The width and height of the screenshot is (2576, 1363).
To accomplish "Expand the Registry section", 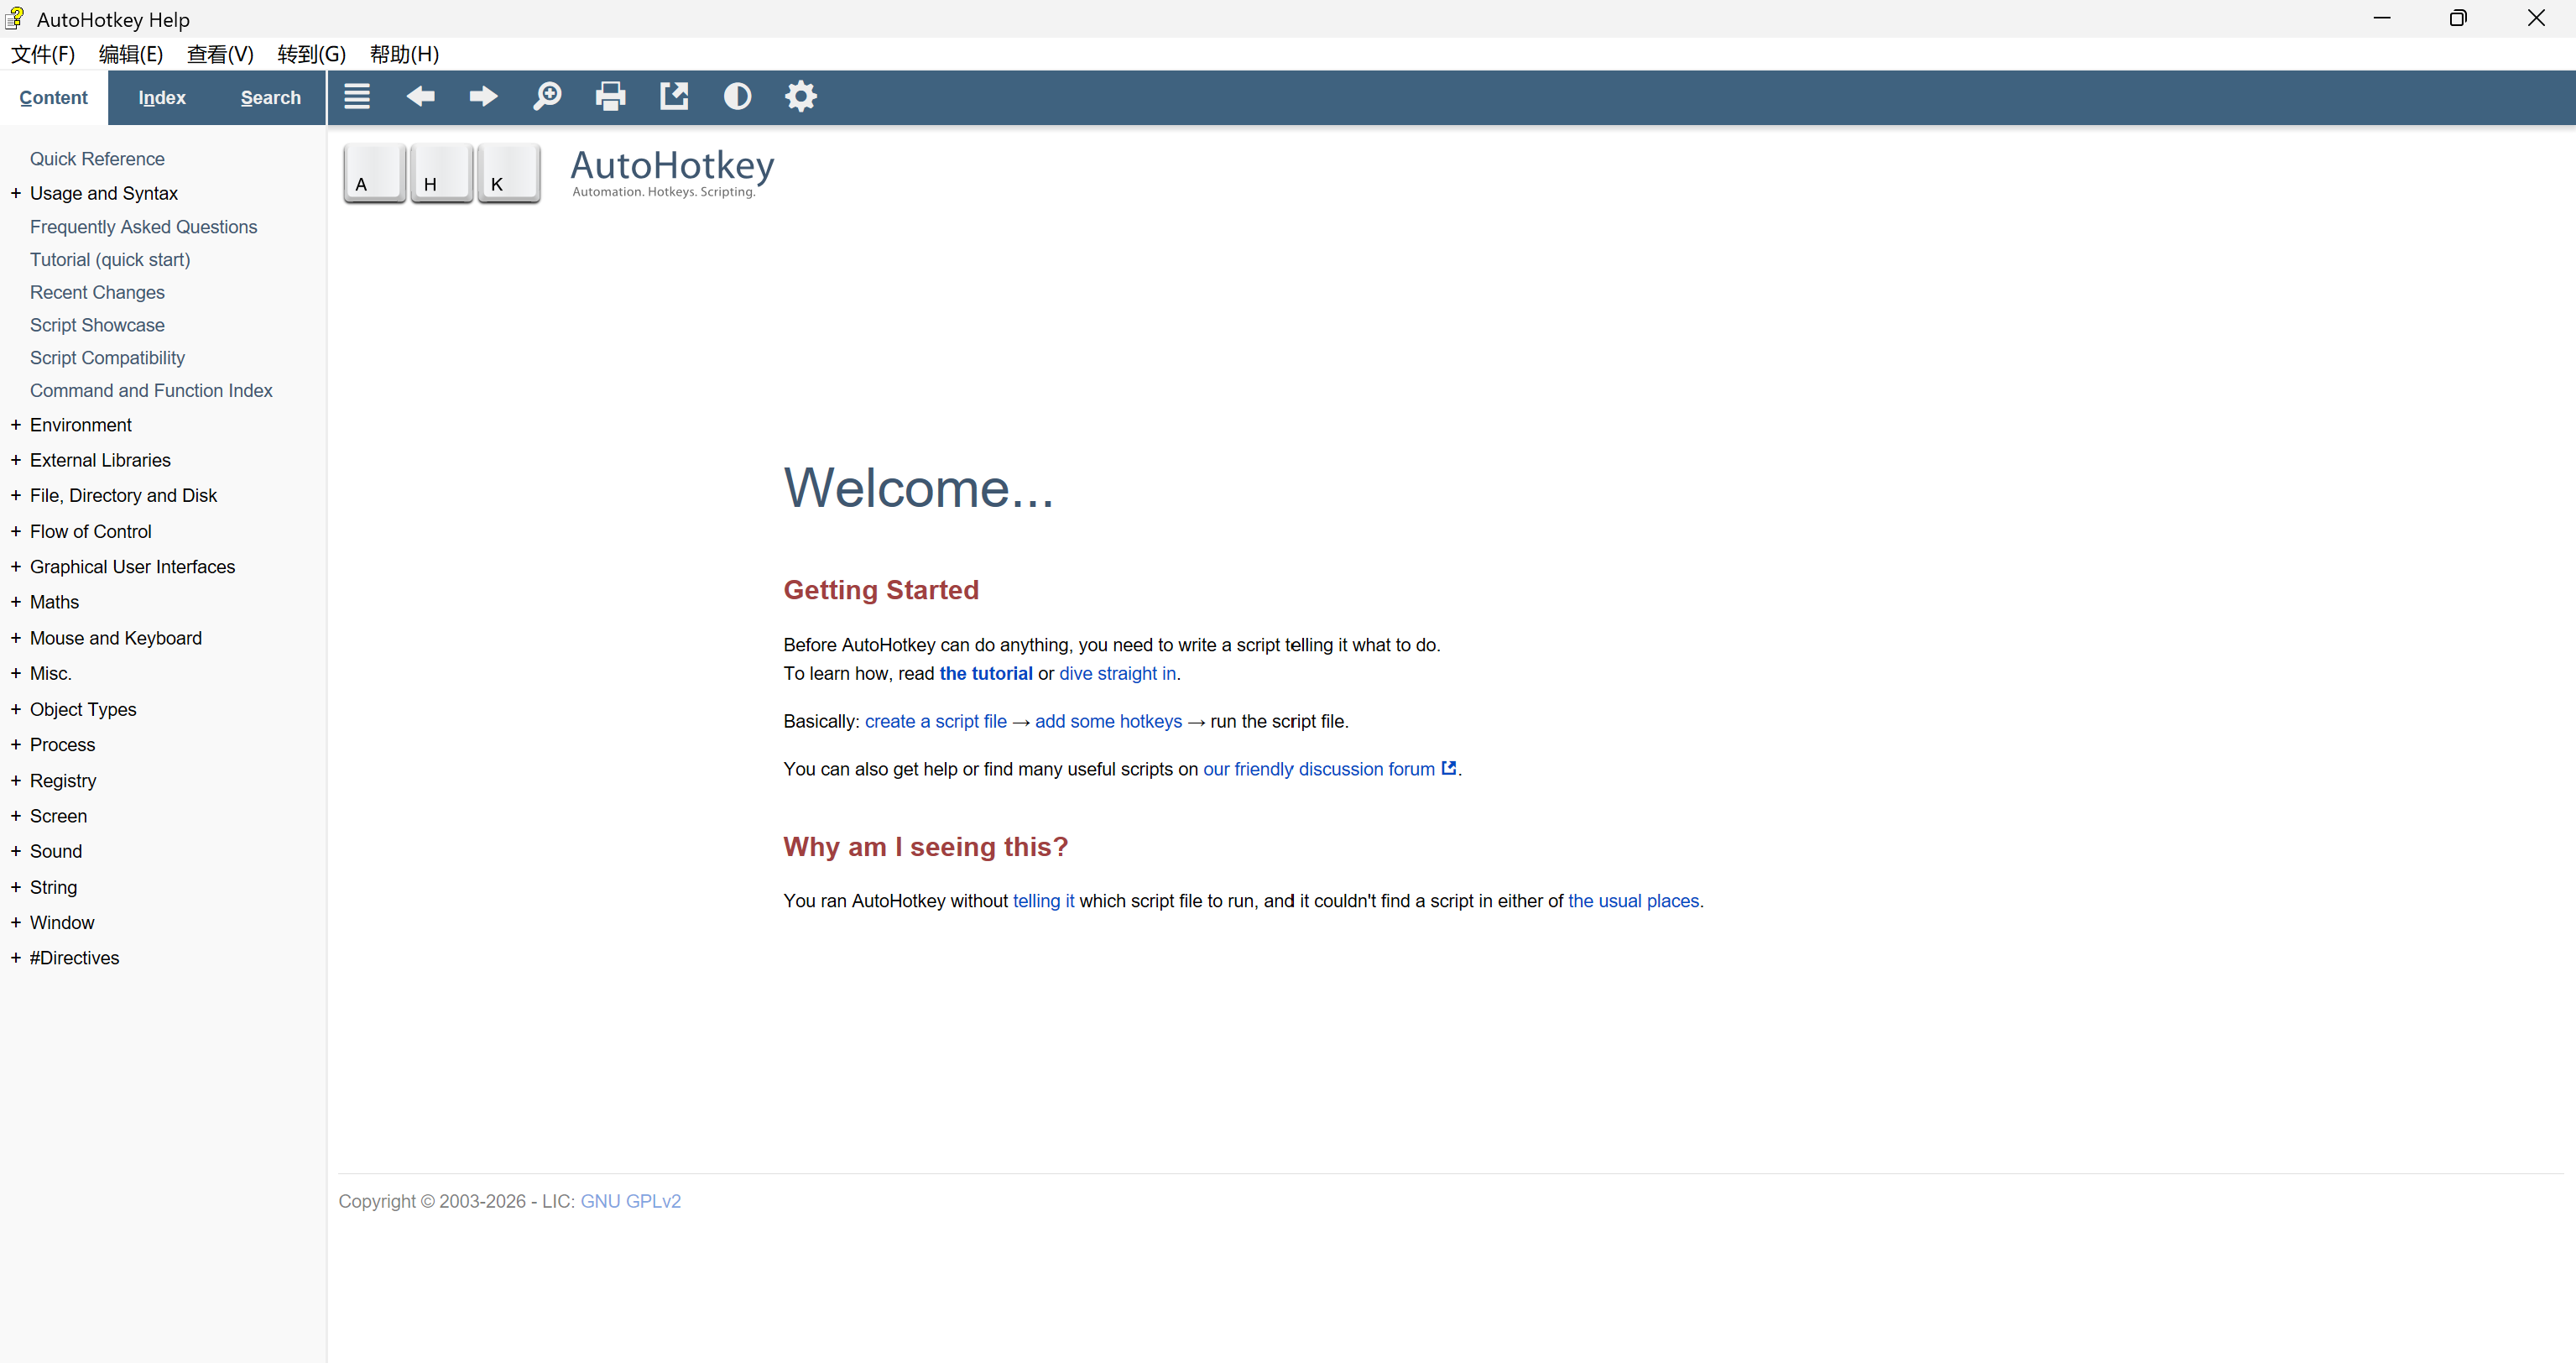I will pyautogui.click(x=16, y=780).
